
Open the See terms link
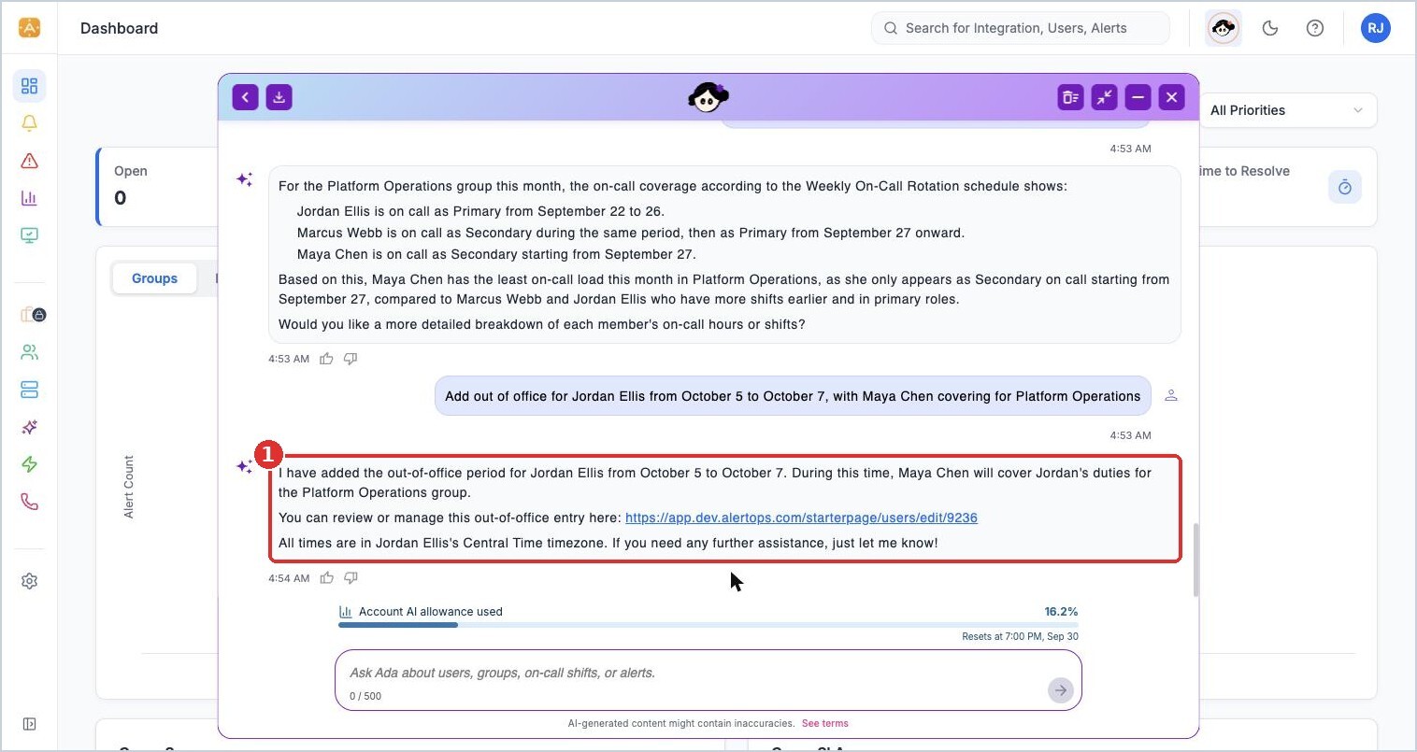[825, 723]
